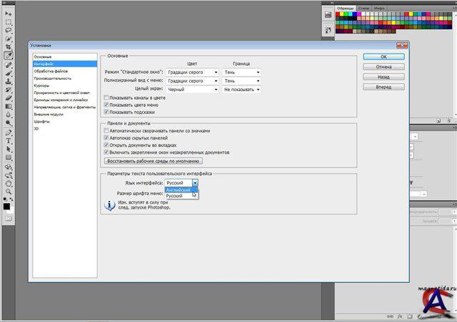457x322 pixels.
Task: Select the Eyedropper tool
Action: pos(9,56)
